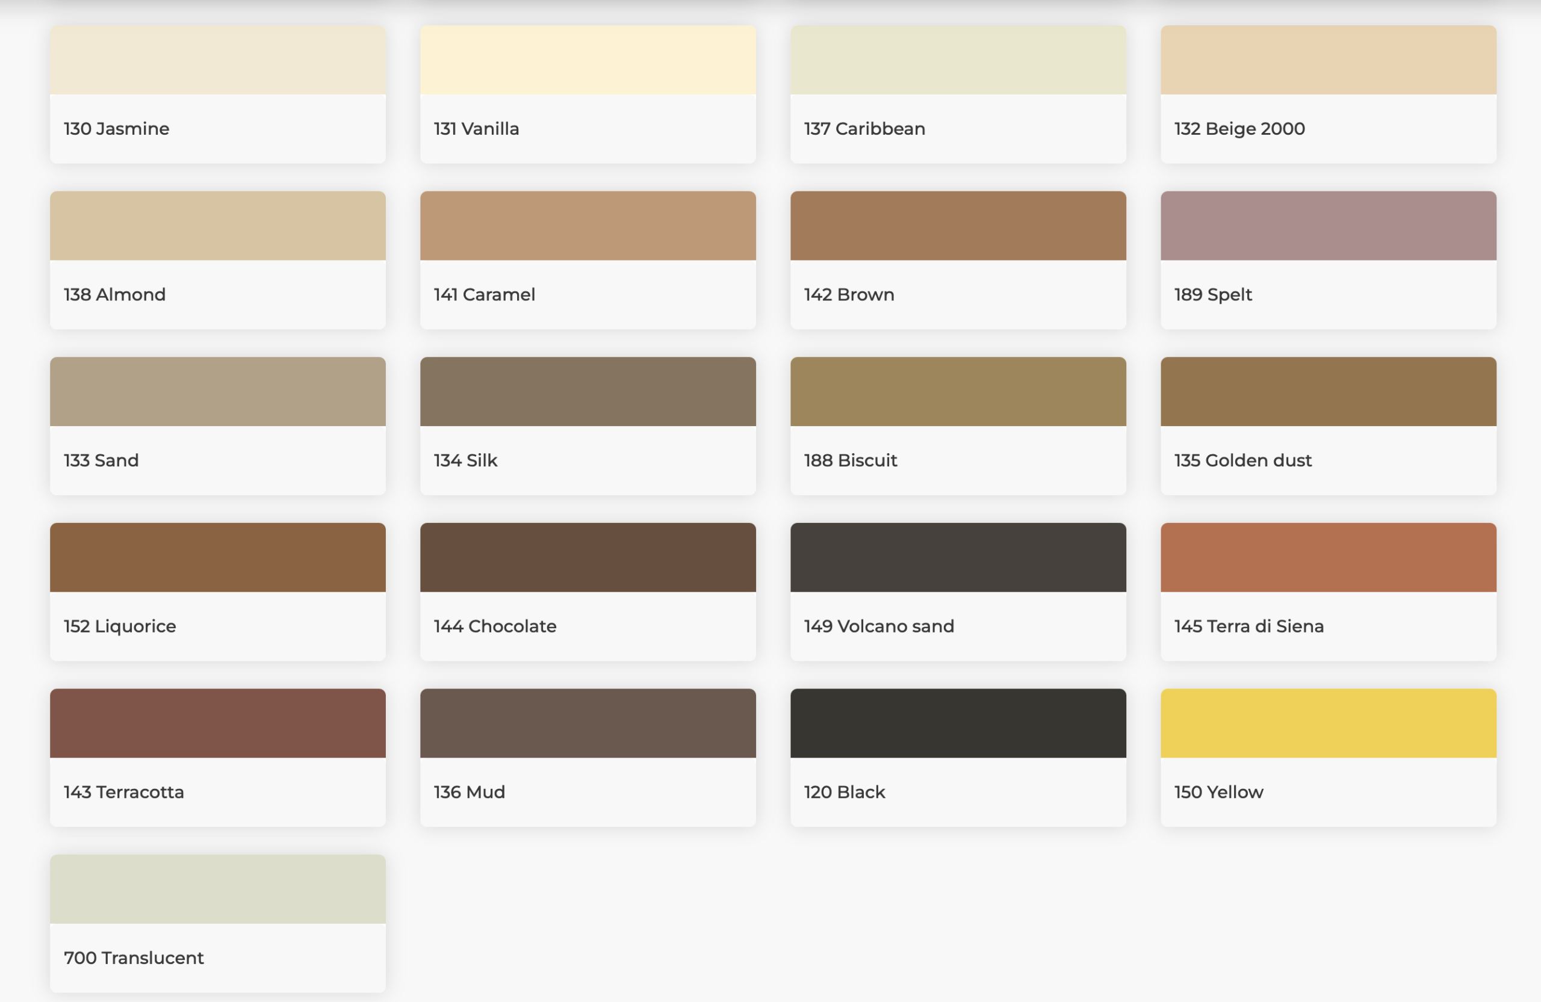Click the '134 Silk' label text

[465, 460]
